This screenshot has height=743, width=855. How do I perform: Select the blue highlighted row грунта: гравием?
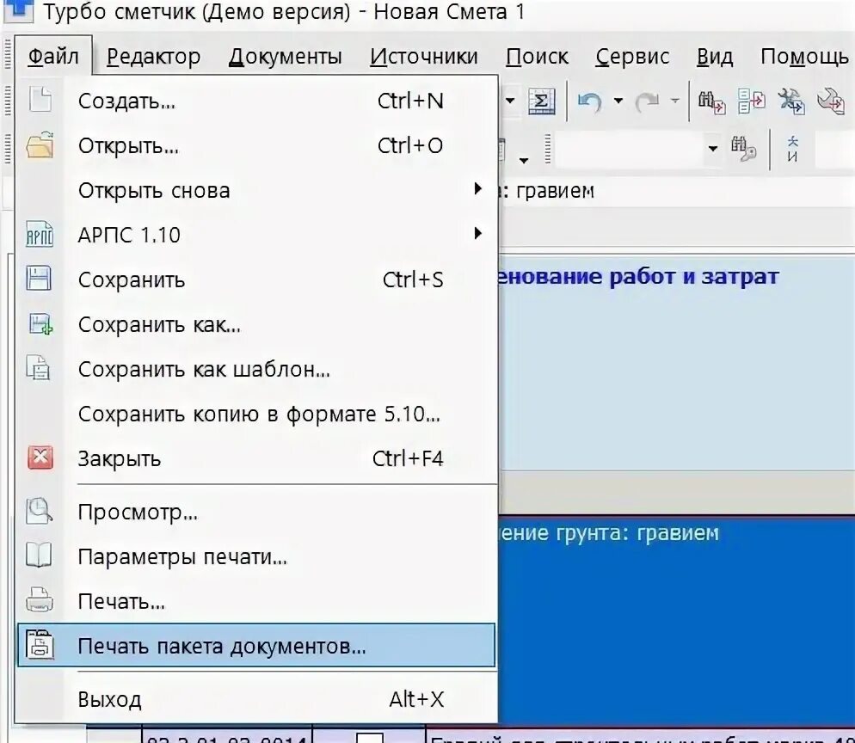pyautogui.click(x=677, y=620)
